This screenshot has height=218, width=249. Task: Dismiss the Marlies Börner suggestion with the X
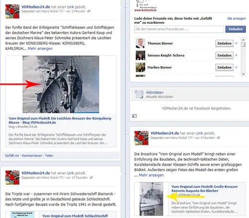pyautogui.click(x=236, y=67)
